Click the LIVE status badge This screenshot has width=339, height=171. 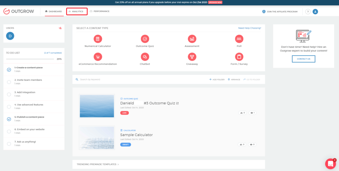pos(124,113)
